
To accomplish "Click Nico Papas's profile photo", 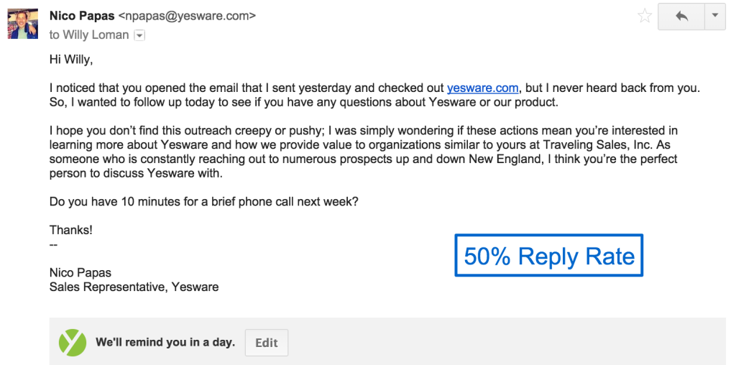I will click(22, 24).
